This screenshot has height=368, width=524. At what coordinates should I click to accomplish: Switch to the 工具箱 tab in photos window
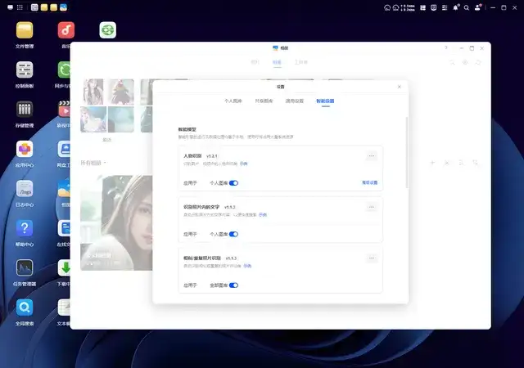pyautogui.click(x=301, y=62)
